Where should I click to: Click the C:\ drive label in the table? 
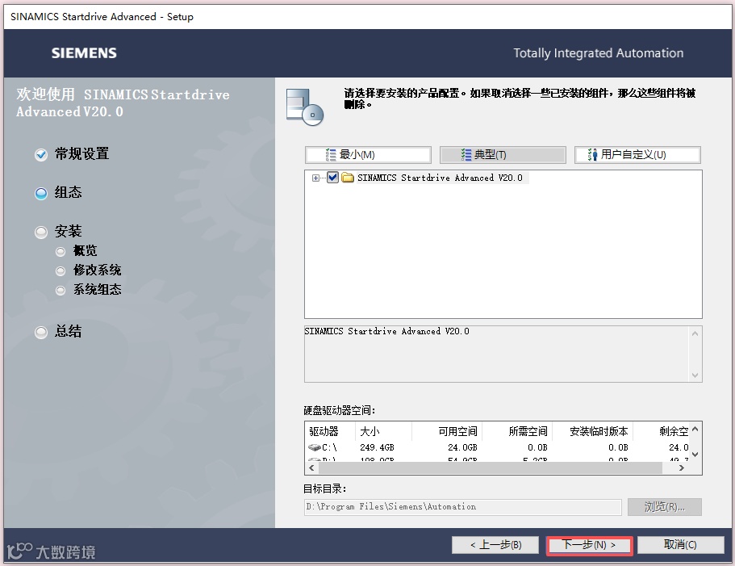pyautogui.click(x=329, y=447)
